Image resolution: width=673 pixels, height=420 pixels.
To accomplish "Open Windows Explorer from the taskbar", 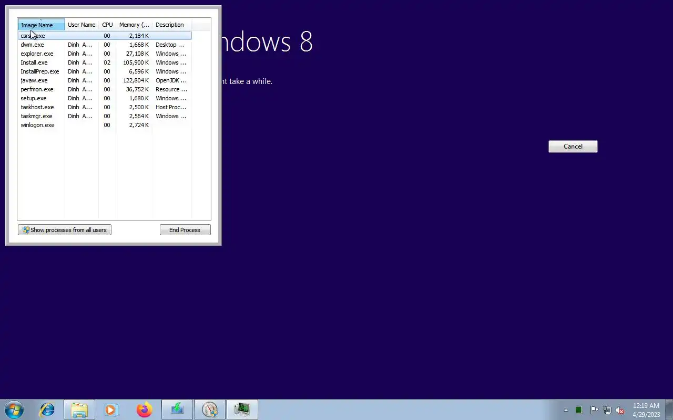I will (79, 409).
